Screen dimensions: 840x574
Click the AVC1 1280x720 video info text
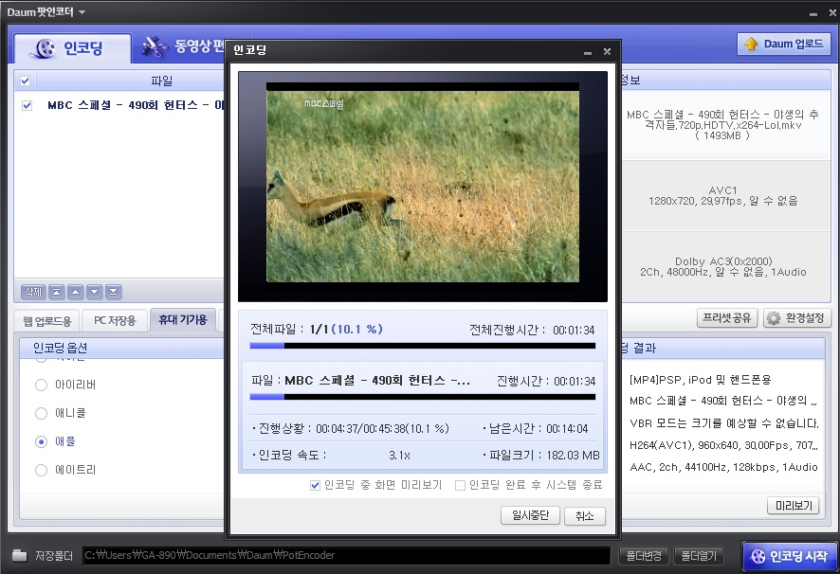(722, 196)
